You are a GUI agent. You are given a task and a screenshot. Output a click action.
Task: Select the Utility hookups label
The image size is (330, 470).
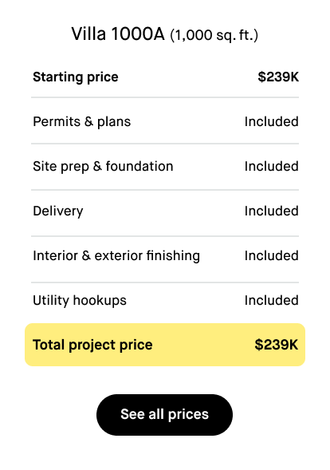coord(80,300)
